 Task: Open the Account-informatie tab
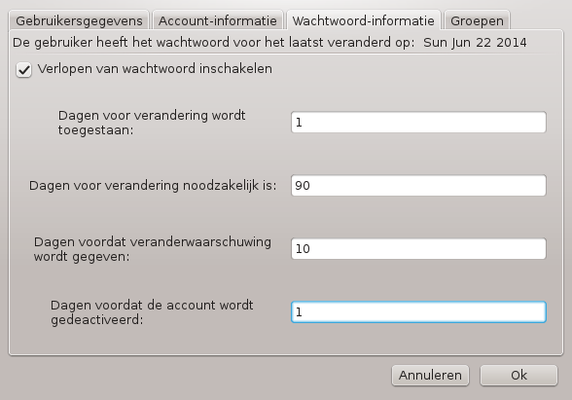click(x=218, y=20)
